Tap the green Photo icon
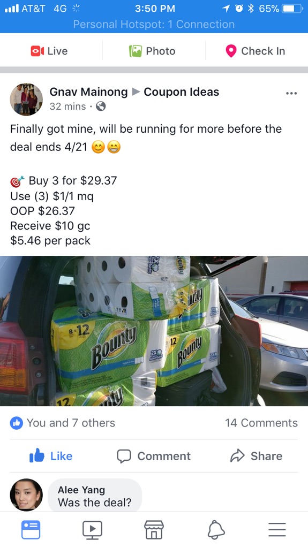This screenshot has height=548, width=308. (x=136, y=51)
